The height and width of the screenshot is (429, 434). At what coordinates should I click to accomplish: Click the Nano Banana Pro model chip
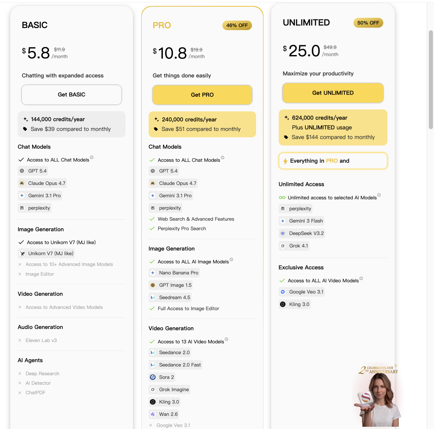[174, 273]
